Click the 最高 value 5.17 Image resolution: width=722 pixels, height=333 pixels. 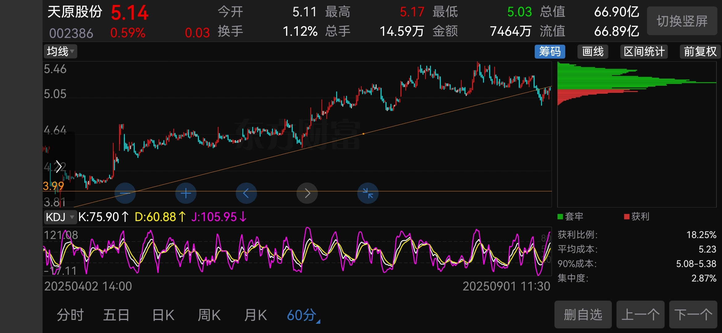pyautogui.click(x=412, y=12)
